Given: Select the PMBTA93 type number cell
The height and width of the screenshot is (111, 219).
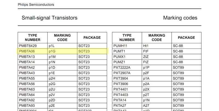Looking at the screenshot, I should (27, 105).
